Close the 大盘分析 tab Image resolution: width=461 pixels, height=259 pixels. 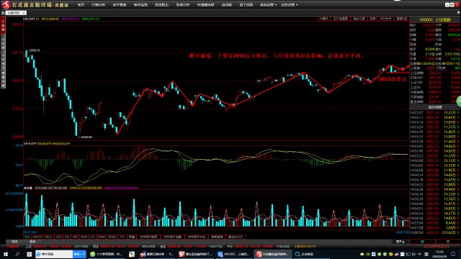pos(24,13)
